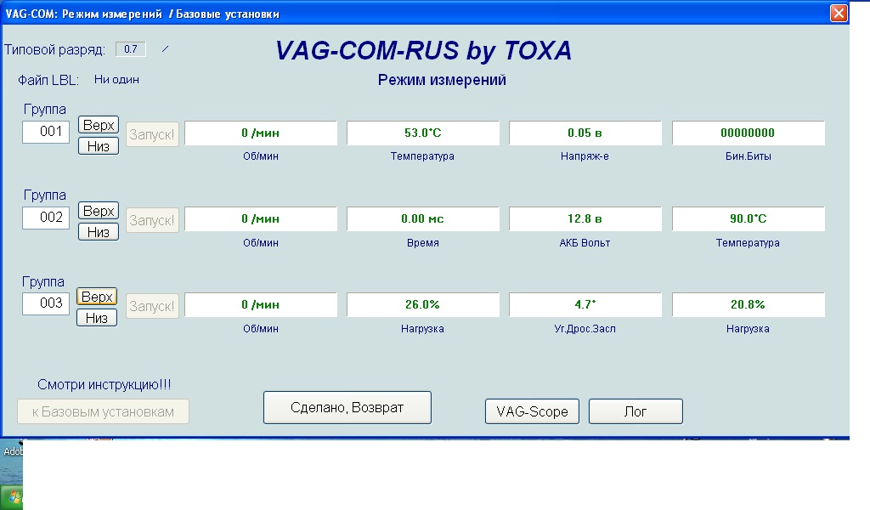
Task: Open VAG-Scope
Action: 532,411
